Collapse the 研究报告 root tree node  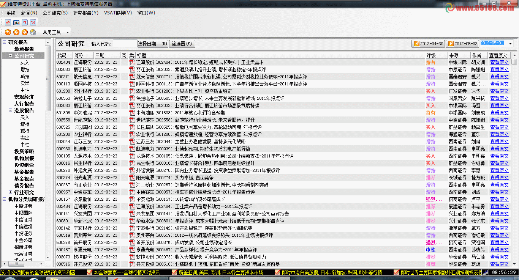point(5,42)
